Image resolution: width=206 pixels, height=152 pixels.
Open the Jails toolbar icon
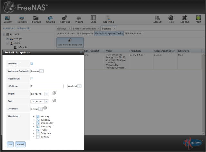click(x=93, y=19)
